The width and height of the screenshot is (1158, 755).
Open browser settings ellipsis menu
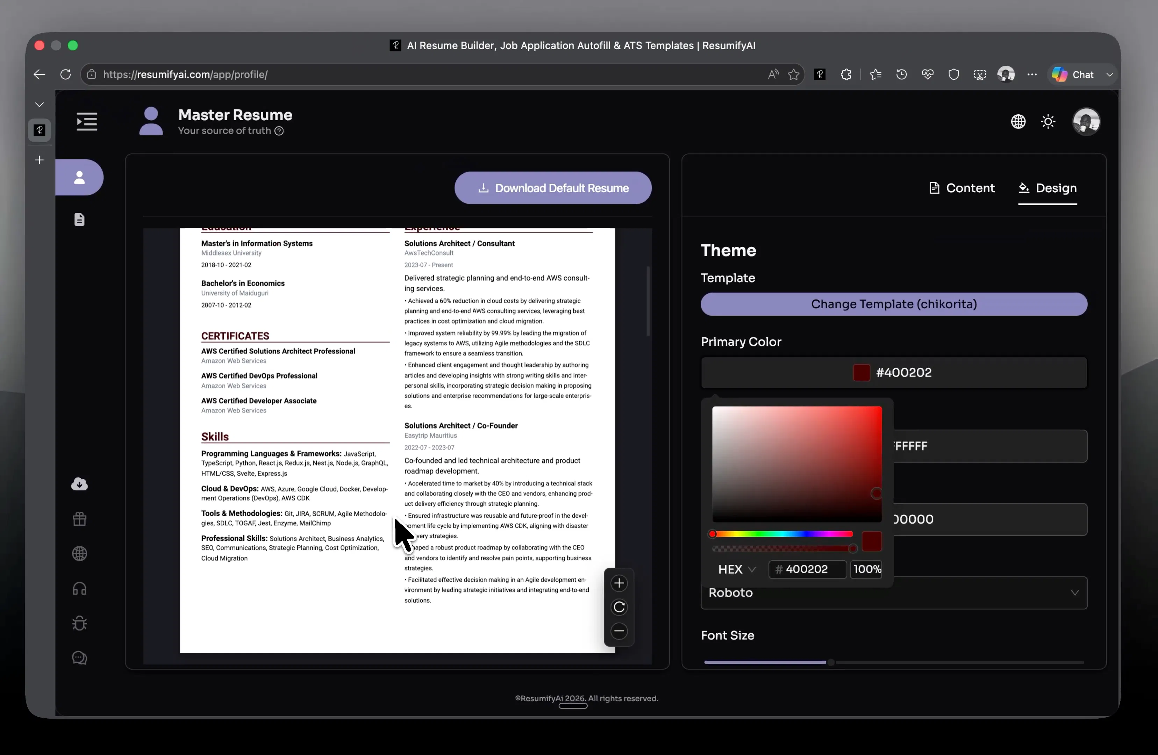click(x=1032, y=74)
